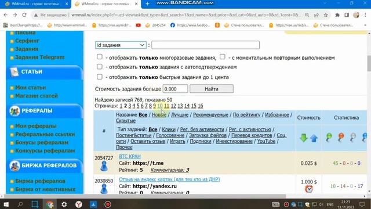Open new tab with plus button

pos(147,4)
